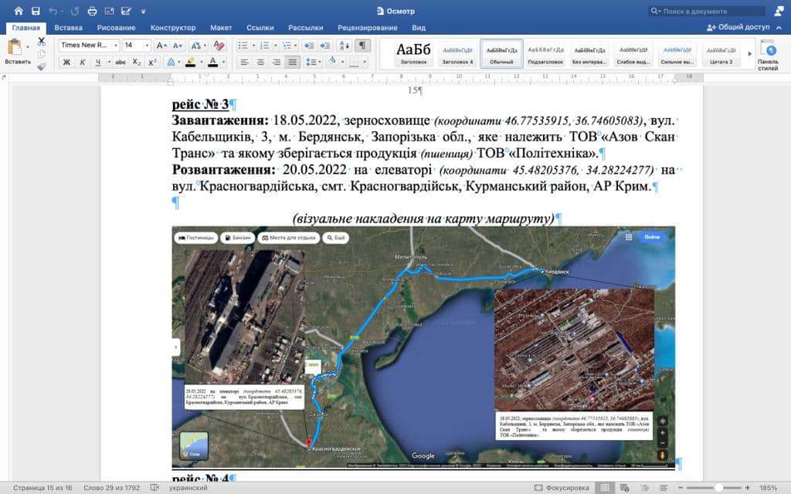Open the highlight color dropdown arrow
Image resolution: width=791 pixels, height=494 pixels.
202,62
